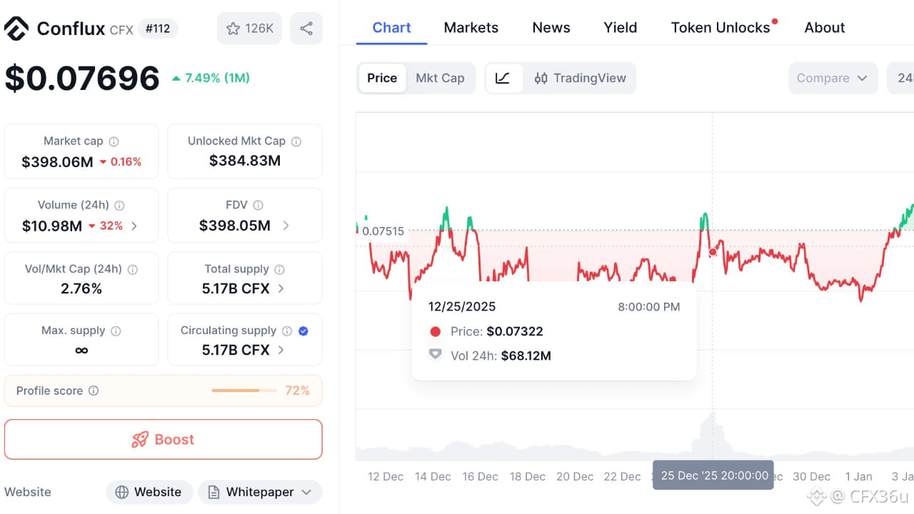Click info icon beside Unlocked Mkt Cap

[x=296, y=141]
